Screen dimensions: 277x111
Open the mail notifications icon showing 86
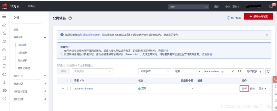click(271, 6)
